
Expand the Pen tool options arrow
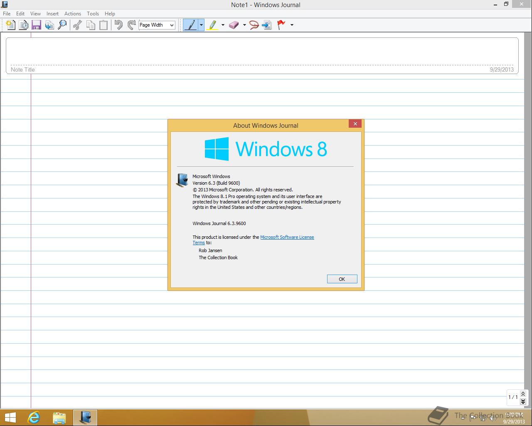coord(201,25)
